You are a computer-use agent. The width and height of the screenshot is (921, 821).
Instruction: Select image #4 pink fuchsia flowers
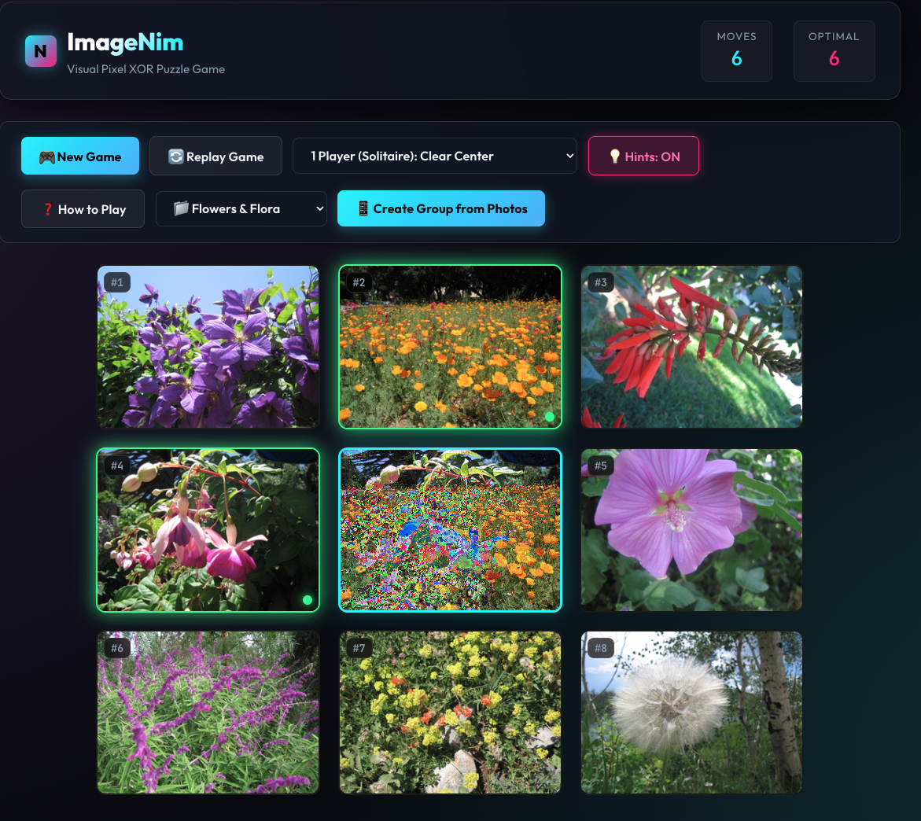[x=208, y=530]
